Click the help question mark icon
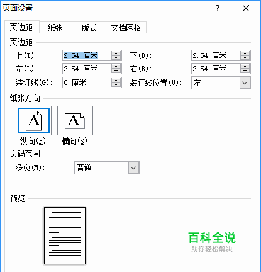This screenshot has height=272, width=261. click(x=218, y=8)
